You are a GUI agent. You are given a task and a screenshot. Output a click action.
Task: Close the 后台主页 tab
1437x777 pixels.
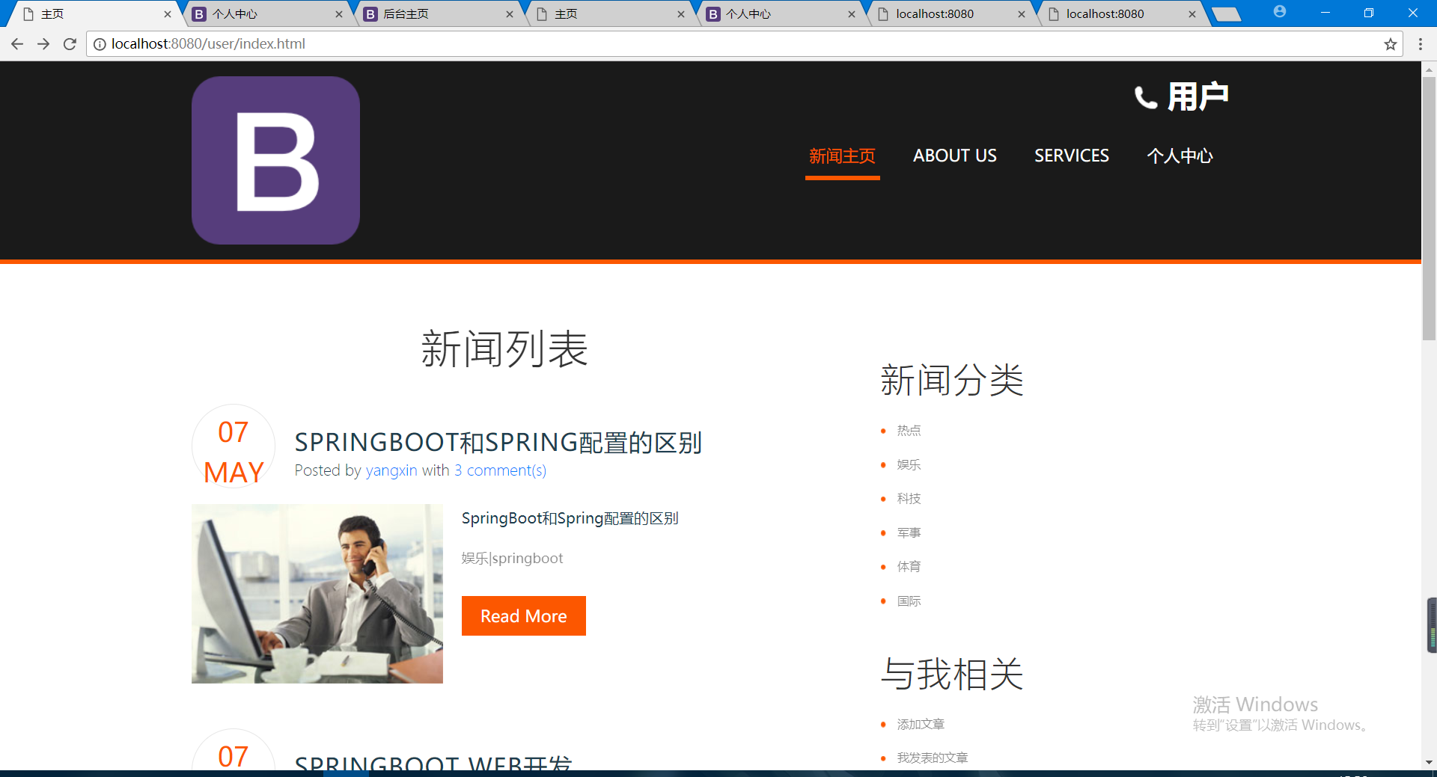click(x=510, y=14)
